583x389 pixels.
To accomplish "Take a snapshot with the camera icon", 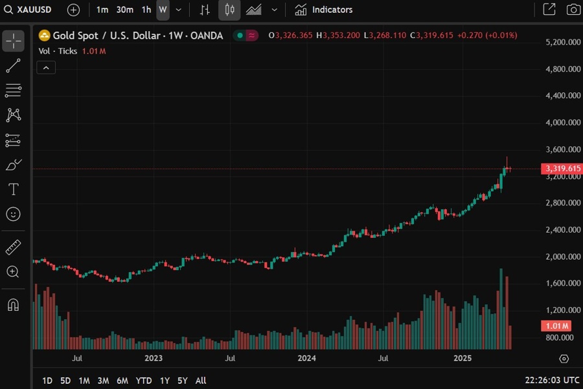I will point(573,9).
